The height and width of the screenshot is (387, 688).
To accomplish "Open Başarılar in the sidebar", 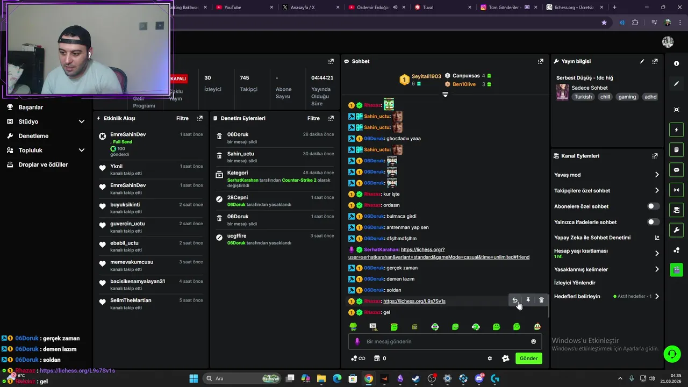I will (31, 107).
